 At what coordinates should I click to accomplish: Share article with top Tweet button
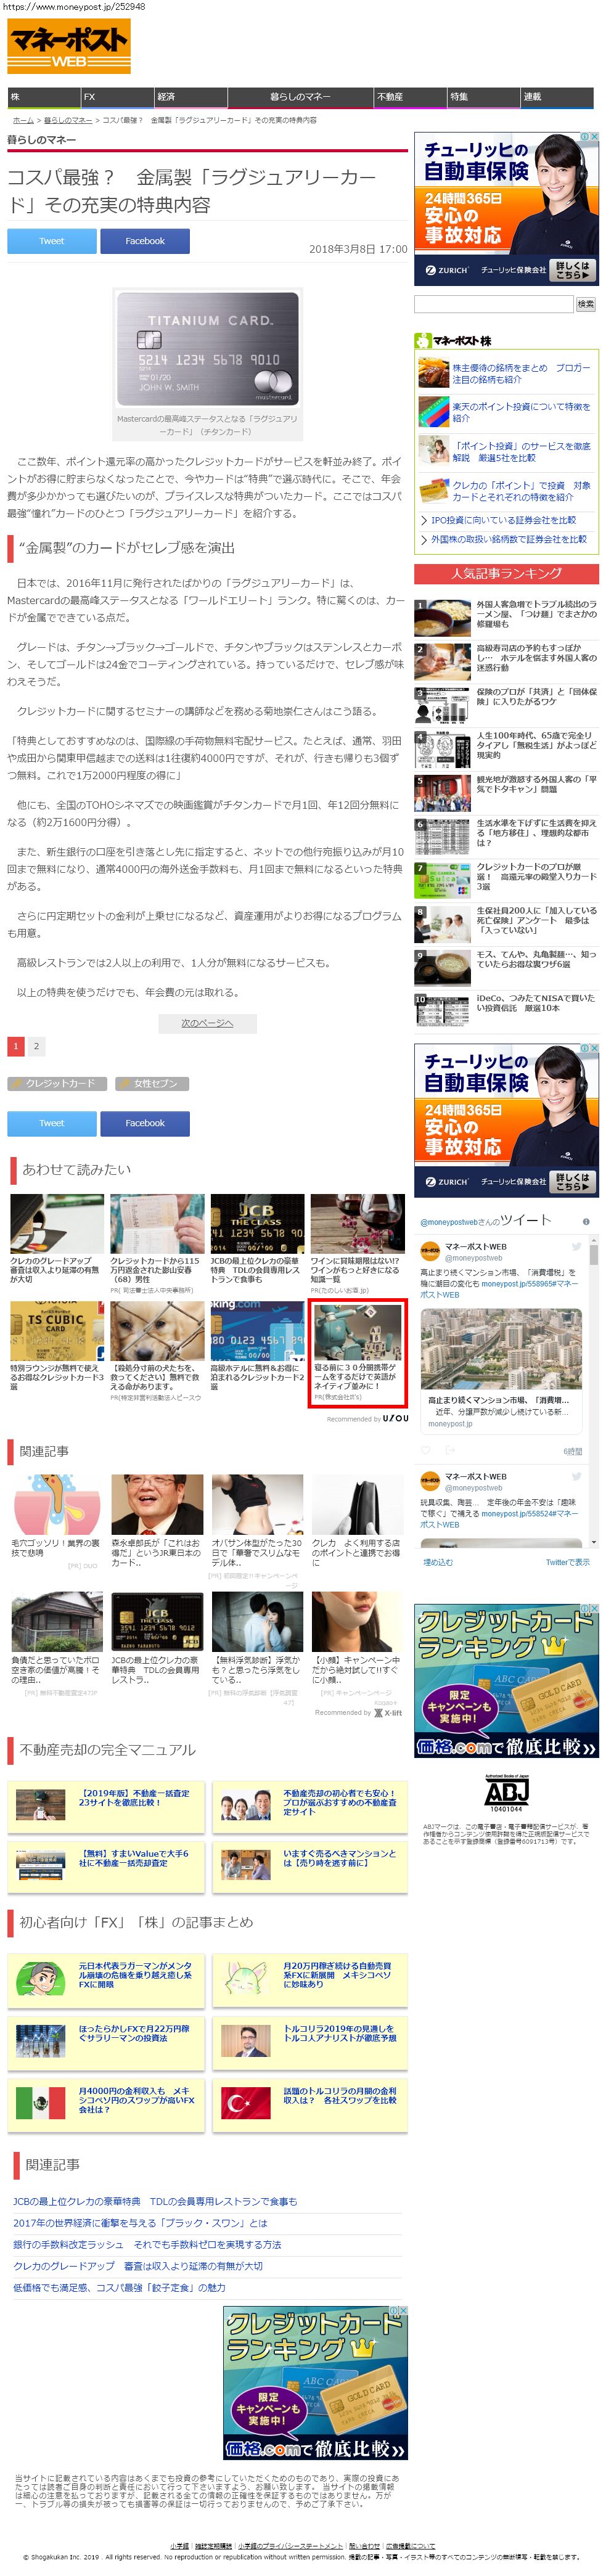[52, 241]
